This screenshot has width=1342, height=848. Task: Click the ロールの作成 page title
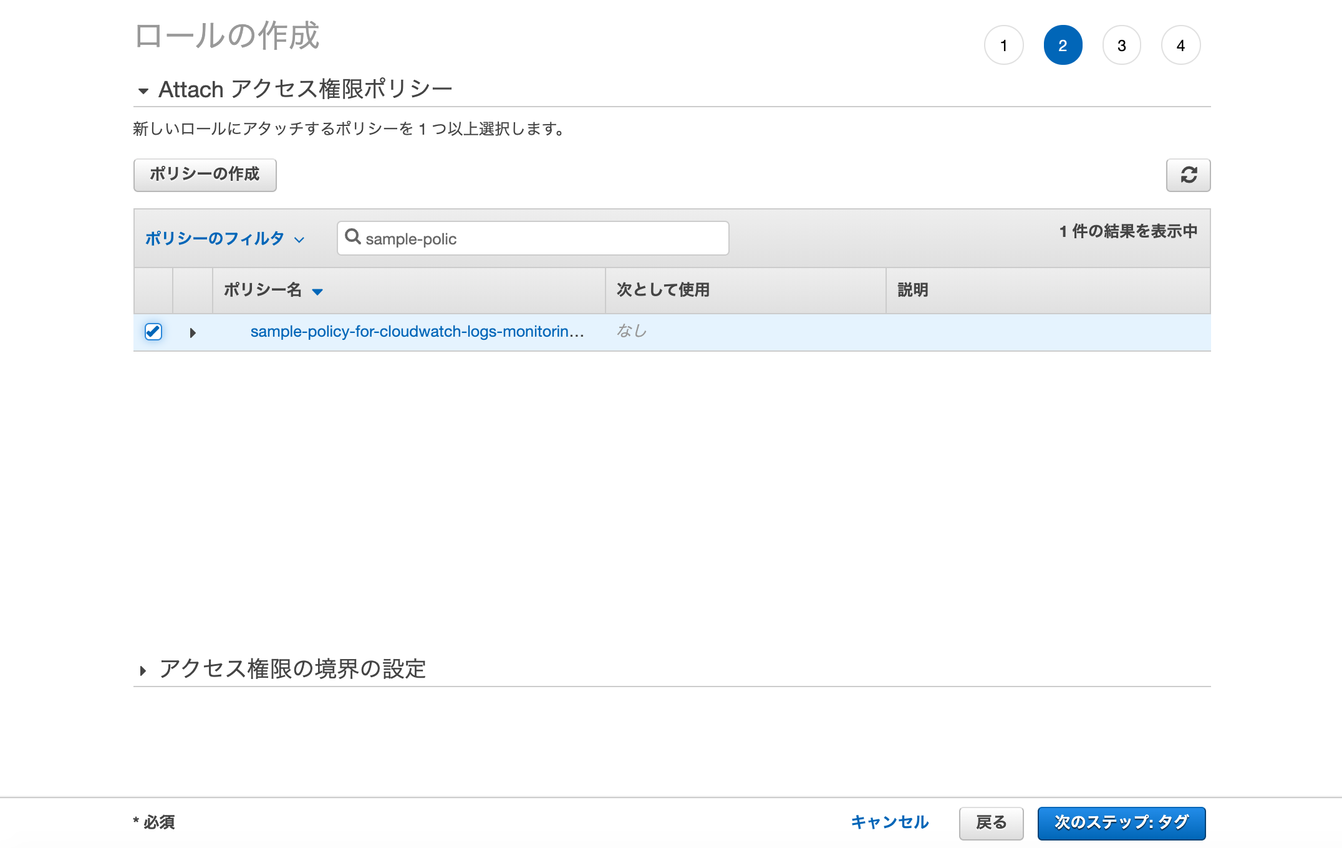227,36
